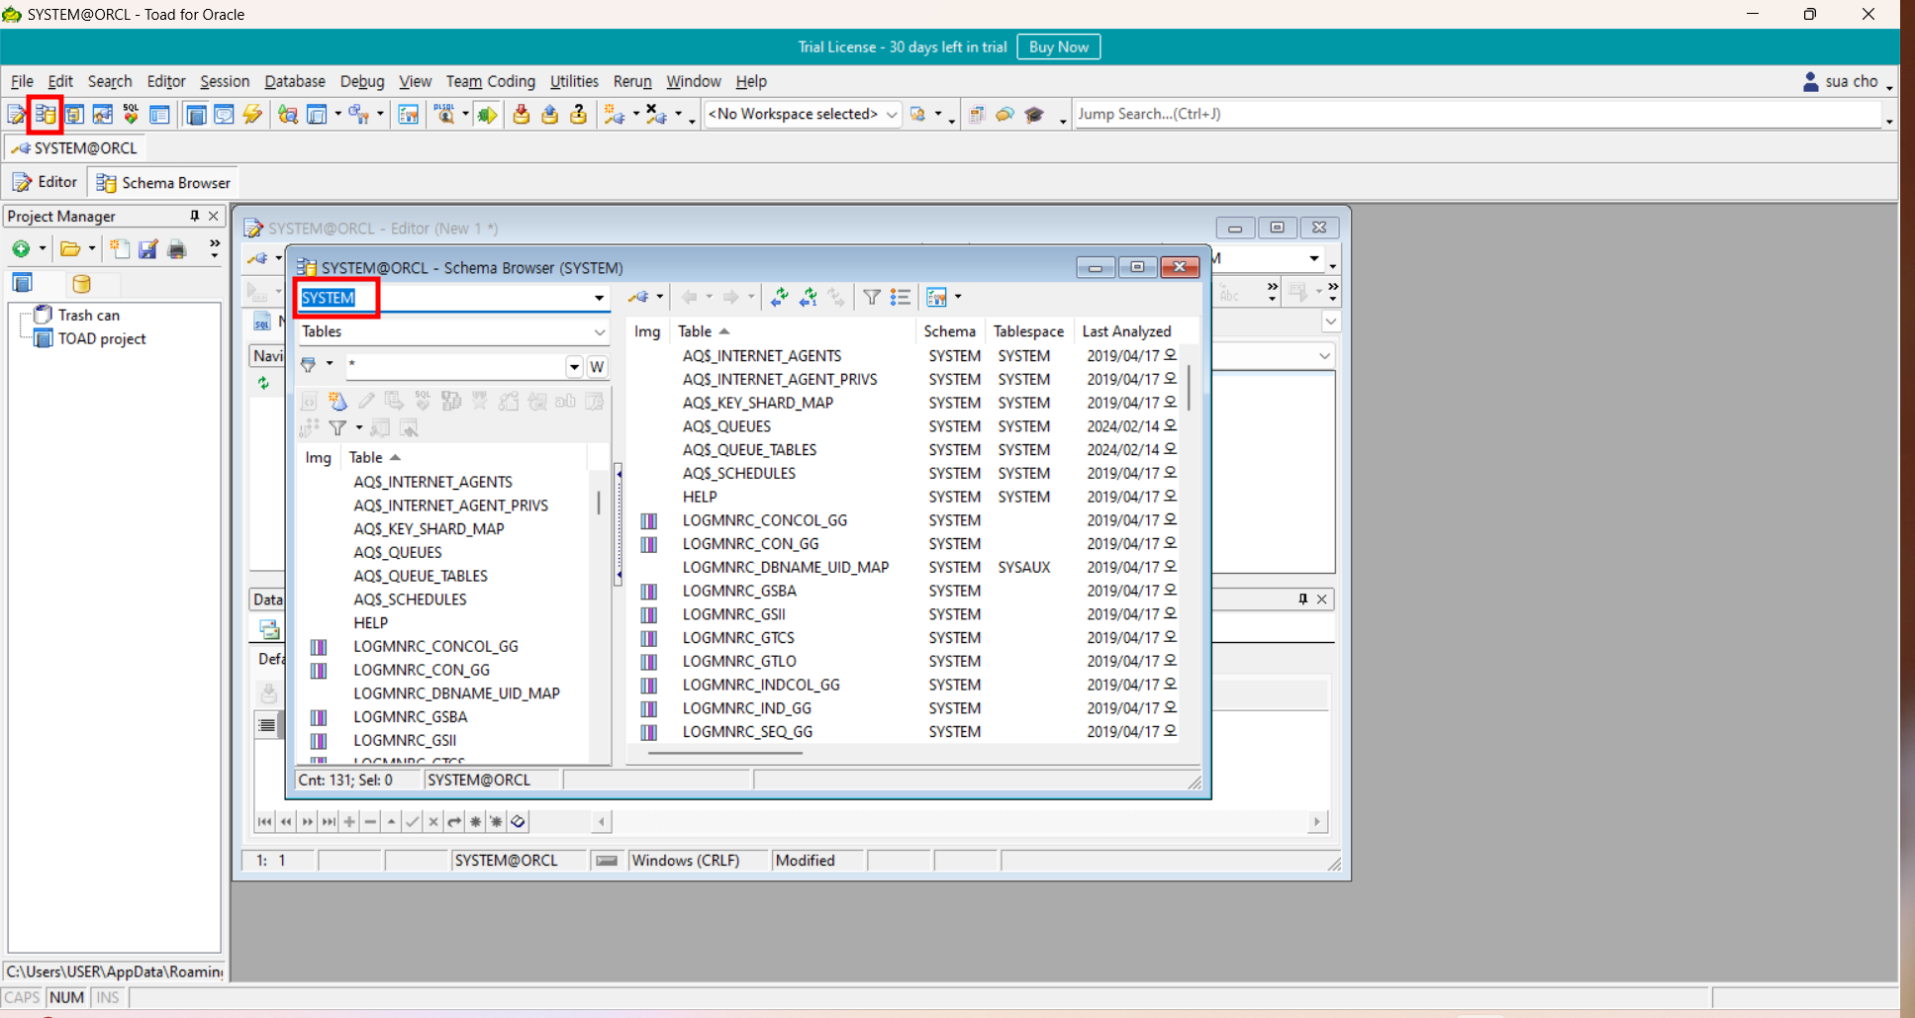The image size is (1915, 1018).
Task: Open the left pane filter dropdown arrow
Action: click(x=359, y=427)
